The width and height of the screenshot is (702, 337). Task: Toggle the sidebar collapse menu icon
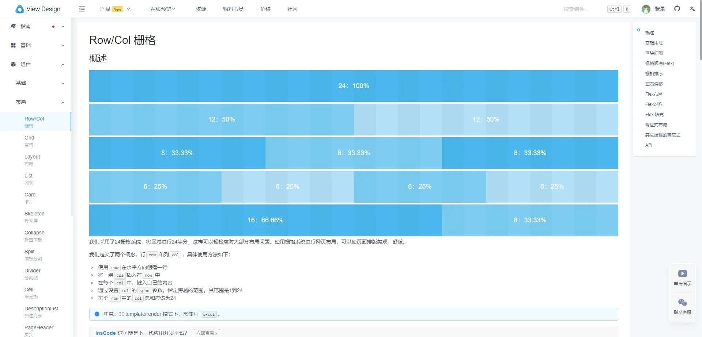point(82,9)
